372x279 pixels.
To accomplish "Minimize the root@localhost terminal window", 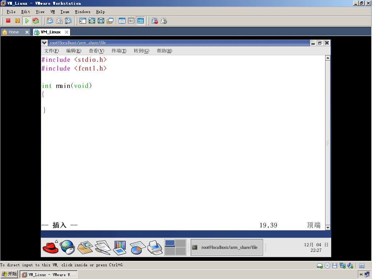I will [313, 43].
